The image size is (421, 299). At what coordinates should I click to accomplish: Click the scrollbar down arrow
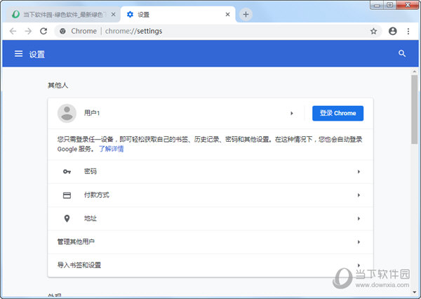414,293
